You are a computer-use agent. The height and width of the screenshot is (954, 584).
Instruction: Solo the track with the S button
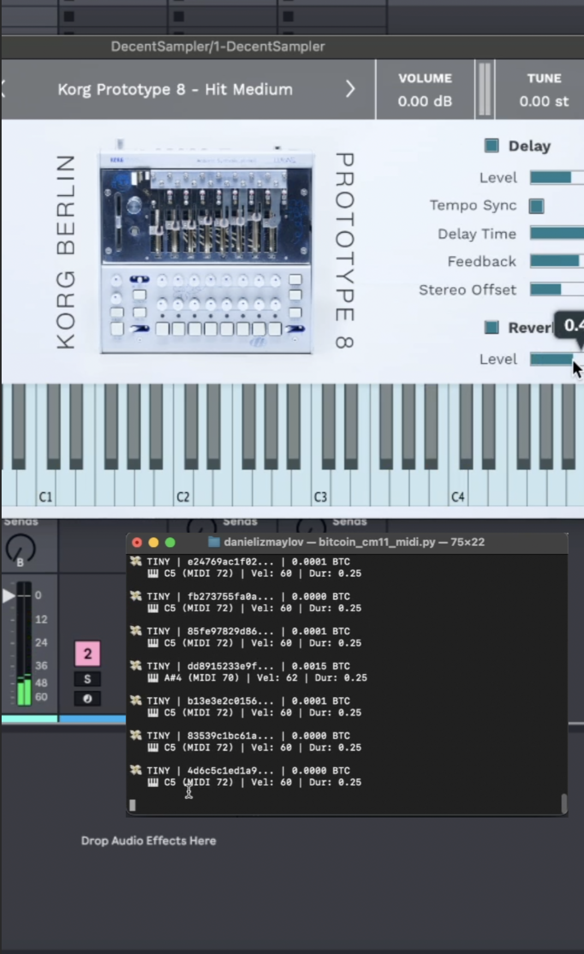tap(87, 679)
